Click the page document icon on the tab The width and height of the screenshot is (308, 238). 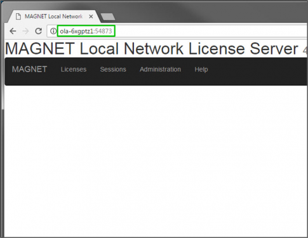(18, 16)
